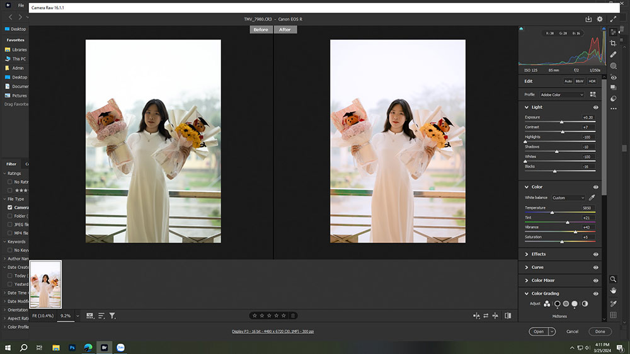
Task: Collapse the Light panel
Action: [x=526, y=107]
